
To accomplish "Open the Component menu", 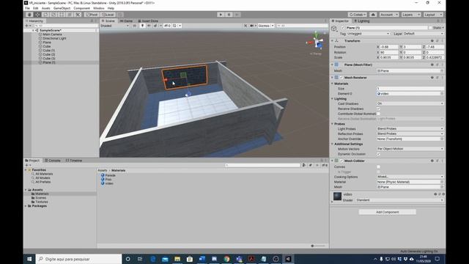I will point(81,8).
